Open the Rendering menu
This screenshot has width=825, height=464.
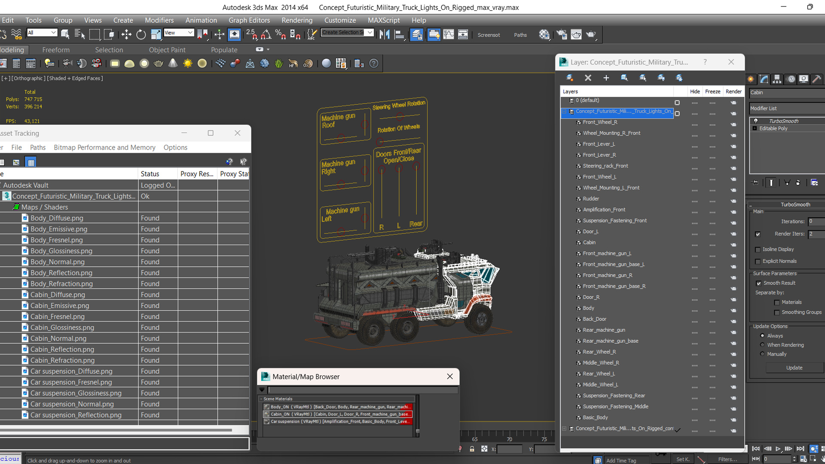pyautogui.click(x=297, y=20)
